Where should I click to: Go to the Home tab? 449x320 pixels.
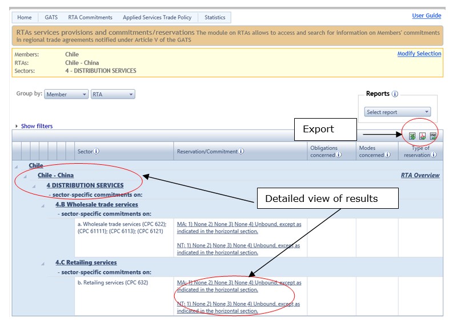(x=25, y=18)
